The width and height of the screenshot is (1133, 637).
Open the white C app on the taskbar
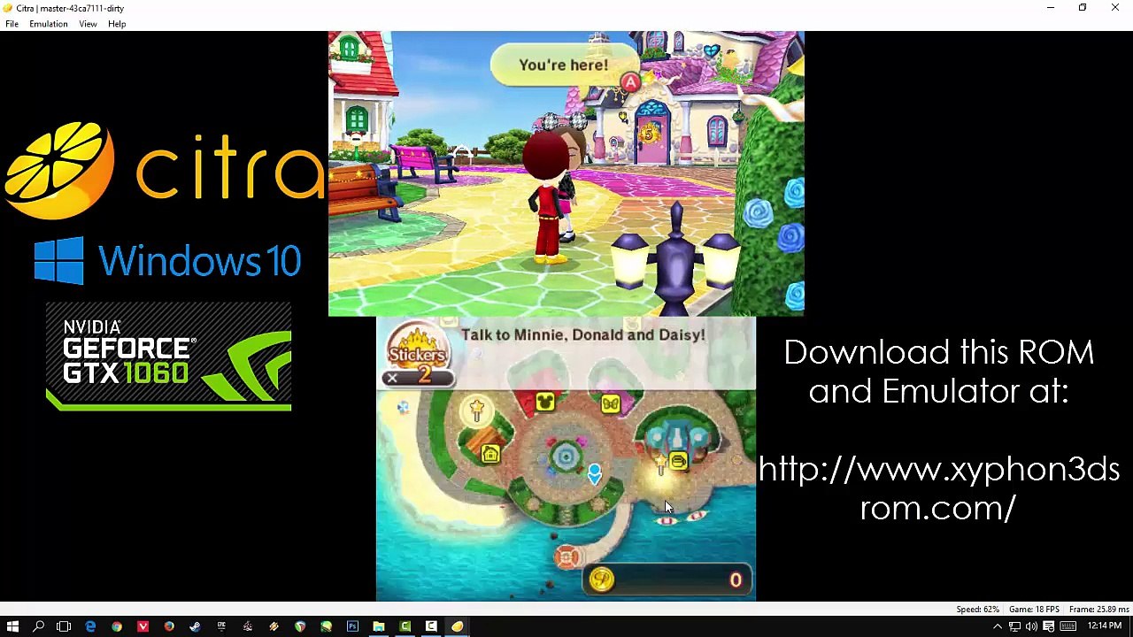tap(431, 626)
